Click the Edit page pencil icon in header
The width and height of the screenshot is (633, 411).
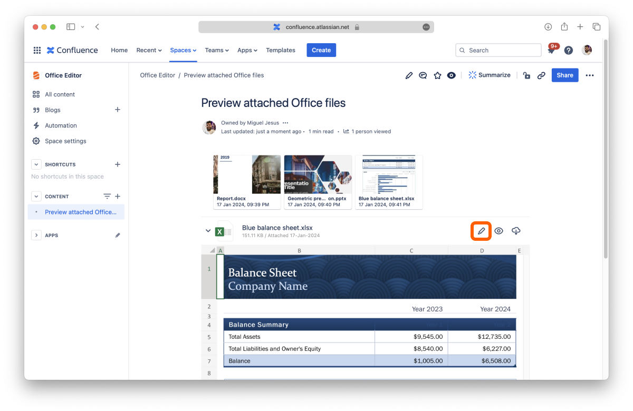click(409, 75)
